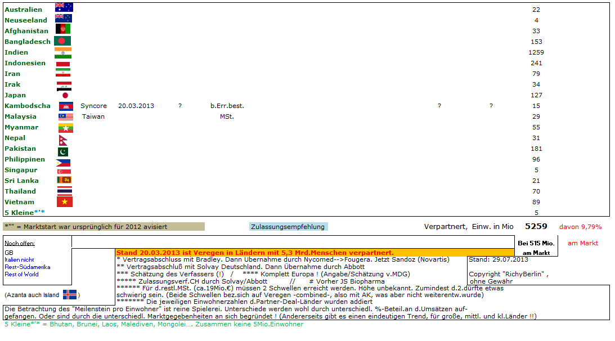Click the 'Verpartnert, Einw. in Mio' label
615x341 pixels.
click(x=469, y=227)
